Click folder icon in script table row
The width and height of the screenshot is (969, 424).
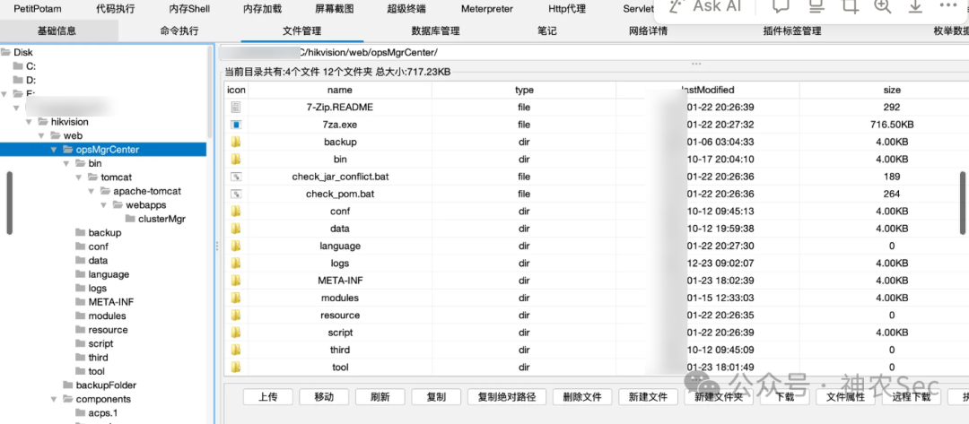[x=235, y=332]
